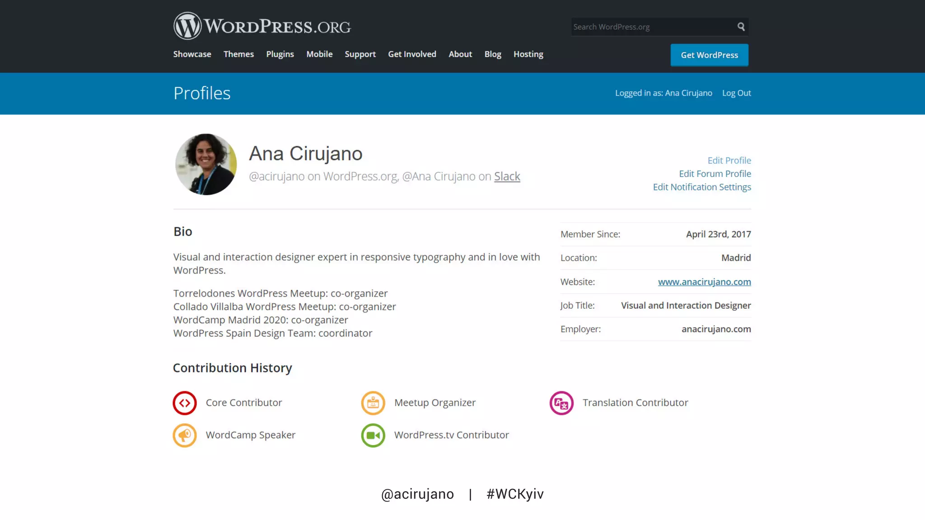Follow the Slack link

pyautogui.click(x=507, y=176)
